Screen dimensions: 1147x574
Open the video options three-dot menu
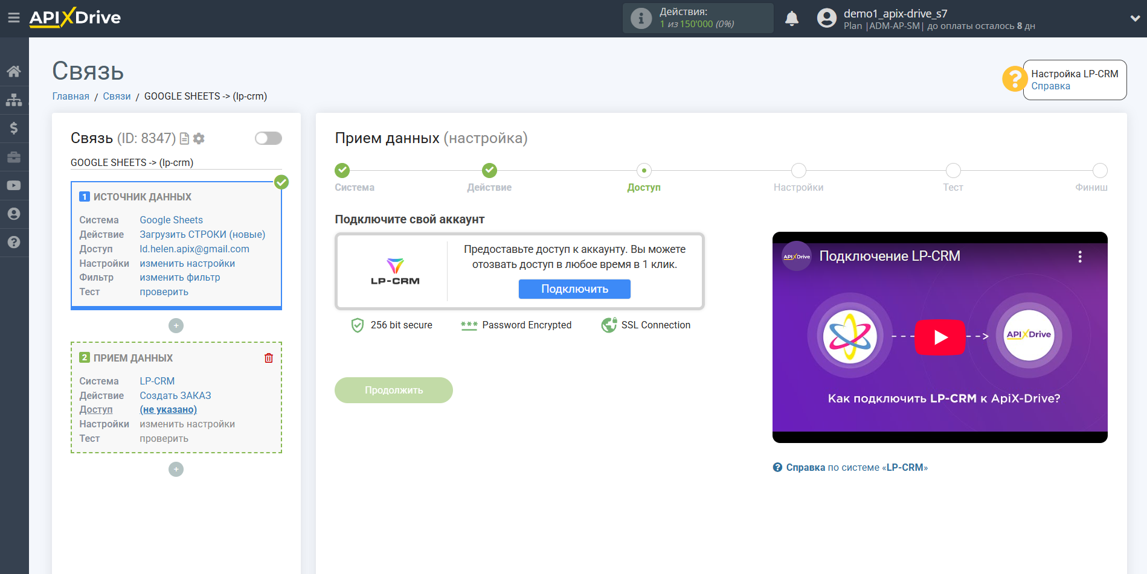pos(1080,257)
